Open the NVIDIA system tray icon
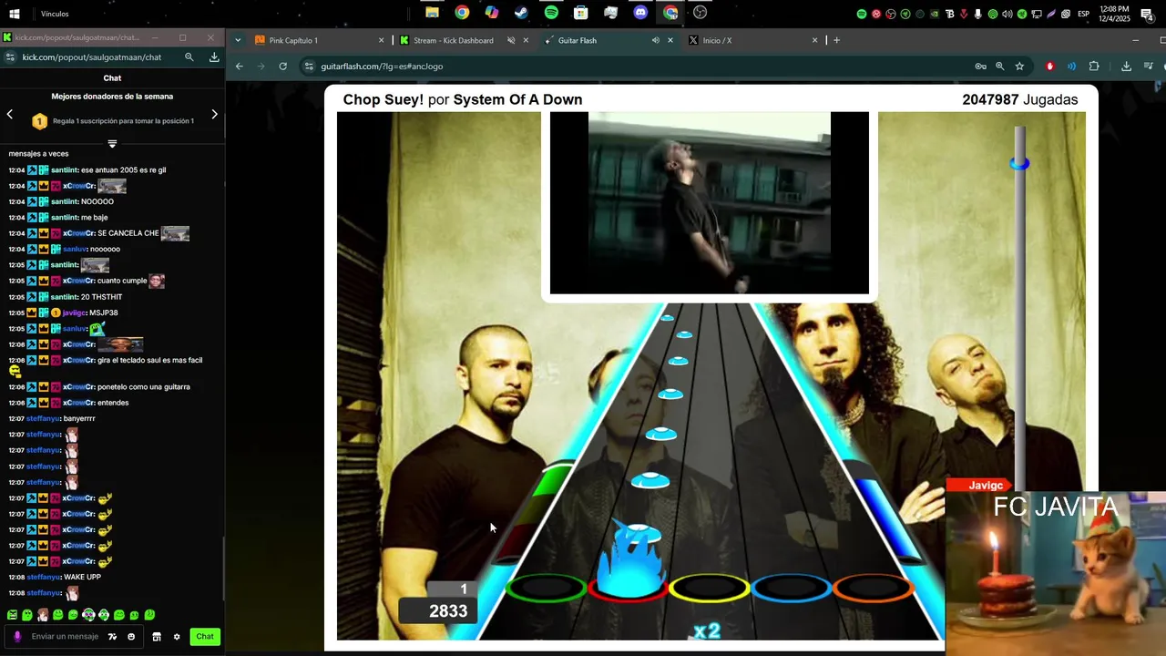This screenshot has width=1166, height=656. [935, 14]
